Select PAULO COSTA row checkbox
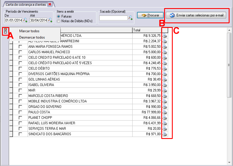This screenshot has height=166, width=233. (x=20, y=112)
